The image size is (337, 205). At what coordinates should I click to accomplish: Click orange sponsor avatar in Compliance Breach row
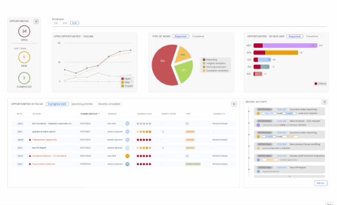click(x=127, y=156)
